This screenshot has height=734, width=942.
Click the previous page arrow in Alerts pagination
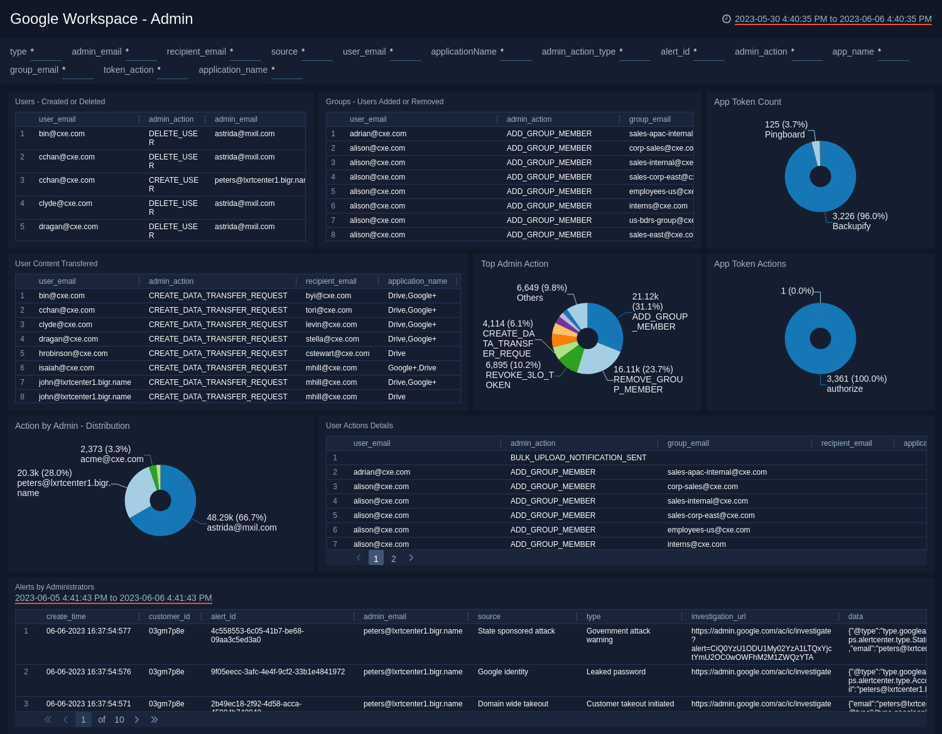(x=65, y=720)
